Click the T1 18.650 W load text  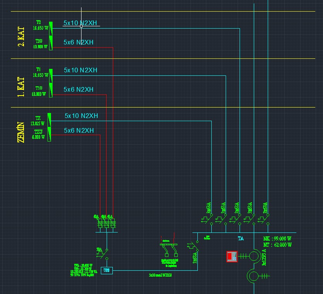click(40, 72)
